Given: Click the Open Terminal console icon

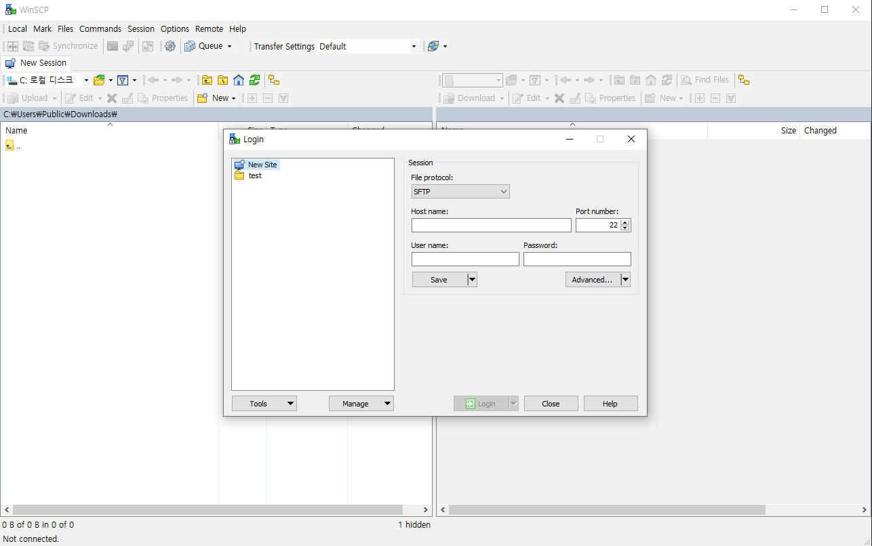Looking at the screenshot, I should pyautogui.click(x=113, y=46).
